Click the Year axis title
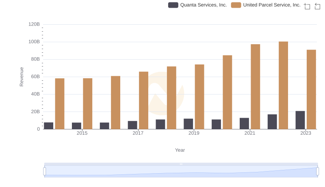Viewport: 325px width, 187px height. (180, 150)
